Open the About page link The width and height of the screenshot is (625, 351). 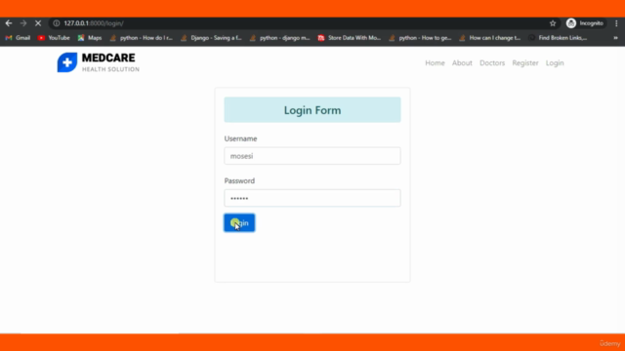(462, 62)
